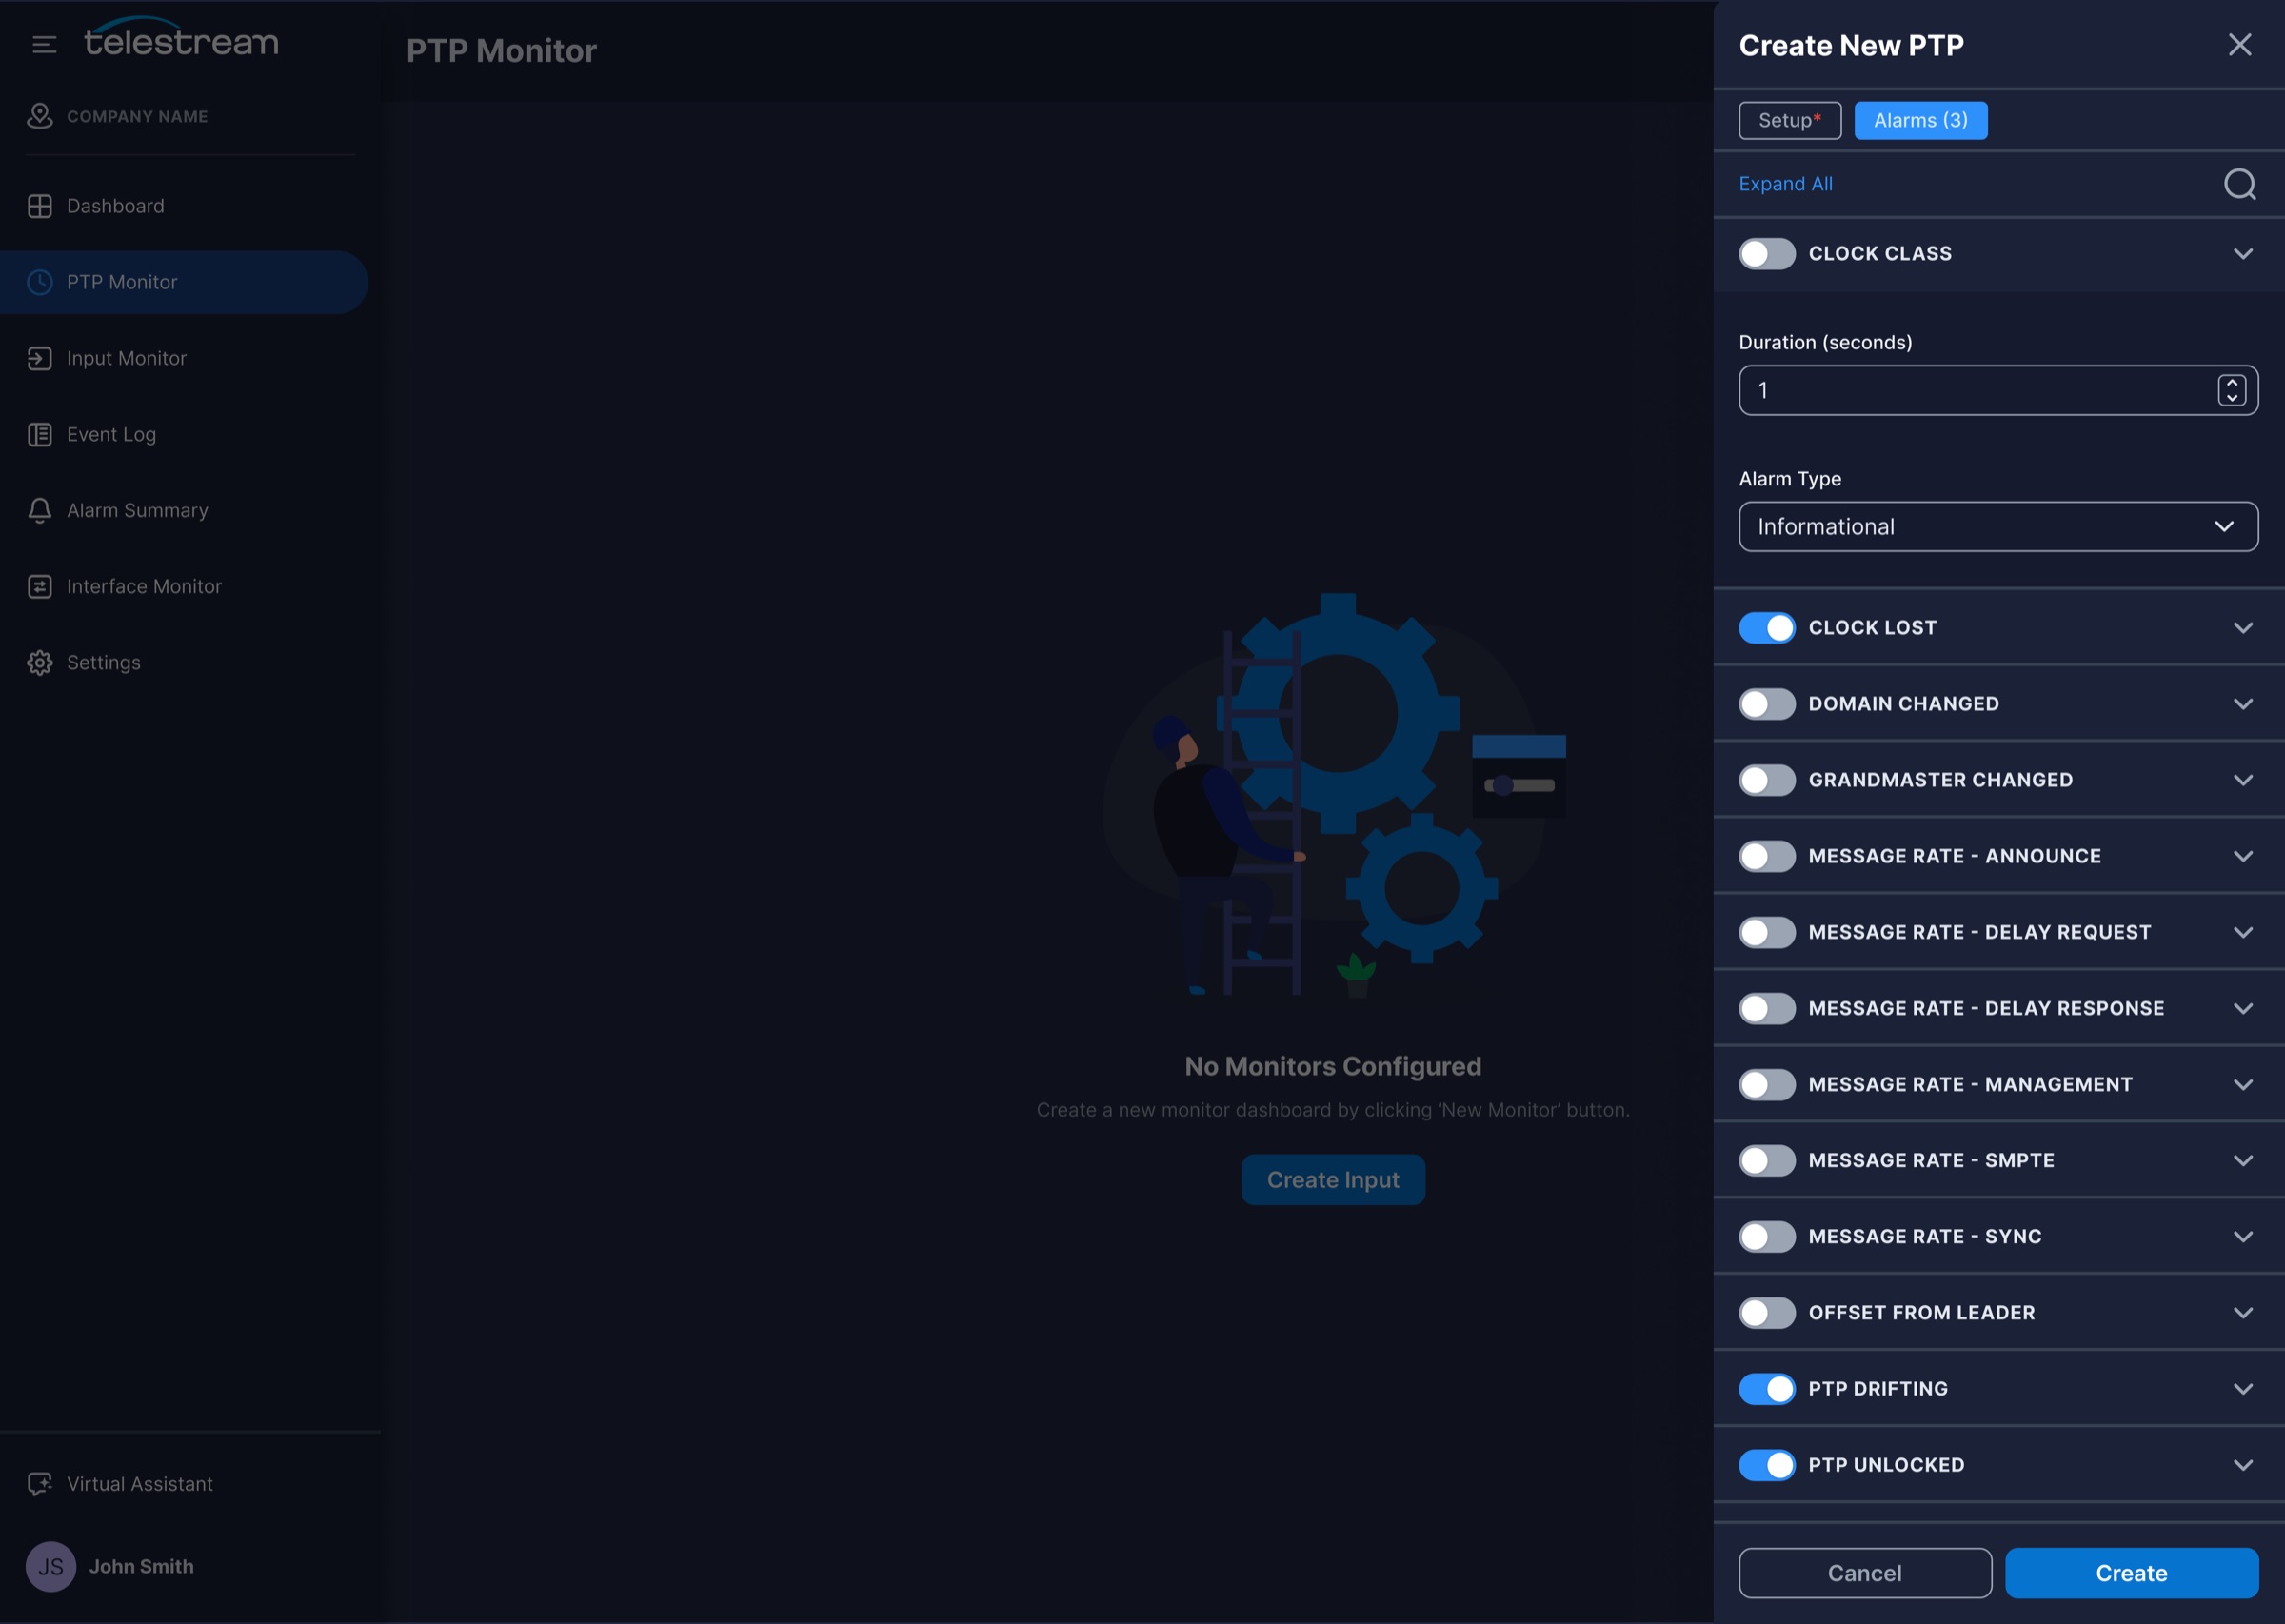Click the Duration seconds stepper arrows
The width and height of the screenshot is (2285, 1624).
tap(2231, 390)
